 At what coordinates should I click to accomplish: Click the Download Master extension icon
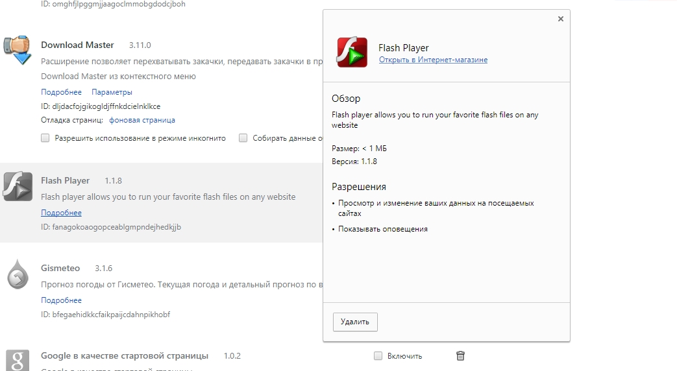[18, 50]
